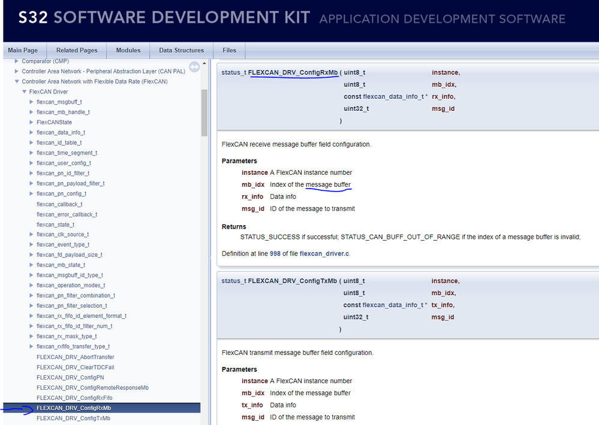
Task: Open flexcan_state_t in the tree
Action: pyautogui.click(x=55, y=224)
